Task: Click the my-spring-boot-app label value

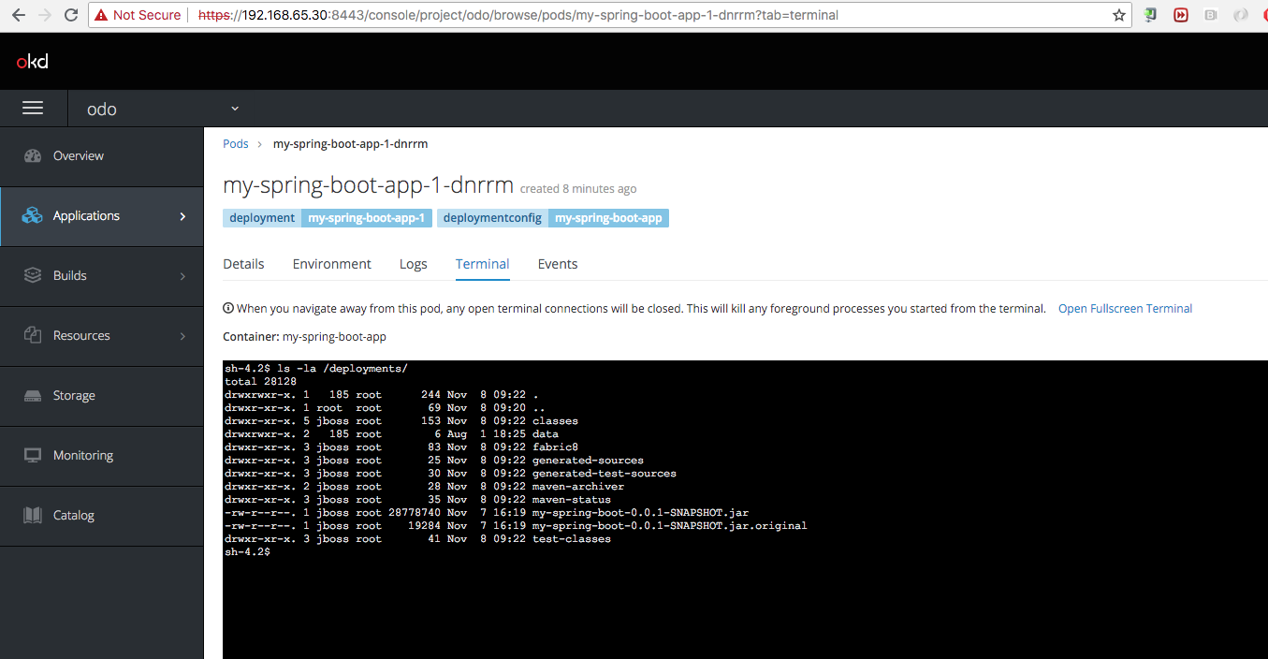Action: pos(608,218)
